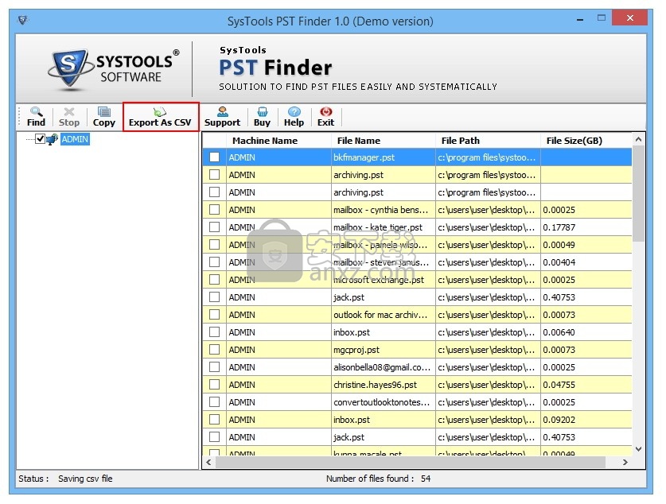
Task: Click the scroll down arrow of list
Action: (638, 449)
